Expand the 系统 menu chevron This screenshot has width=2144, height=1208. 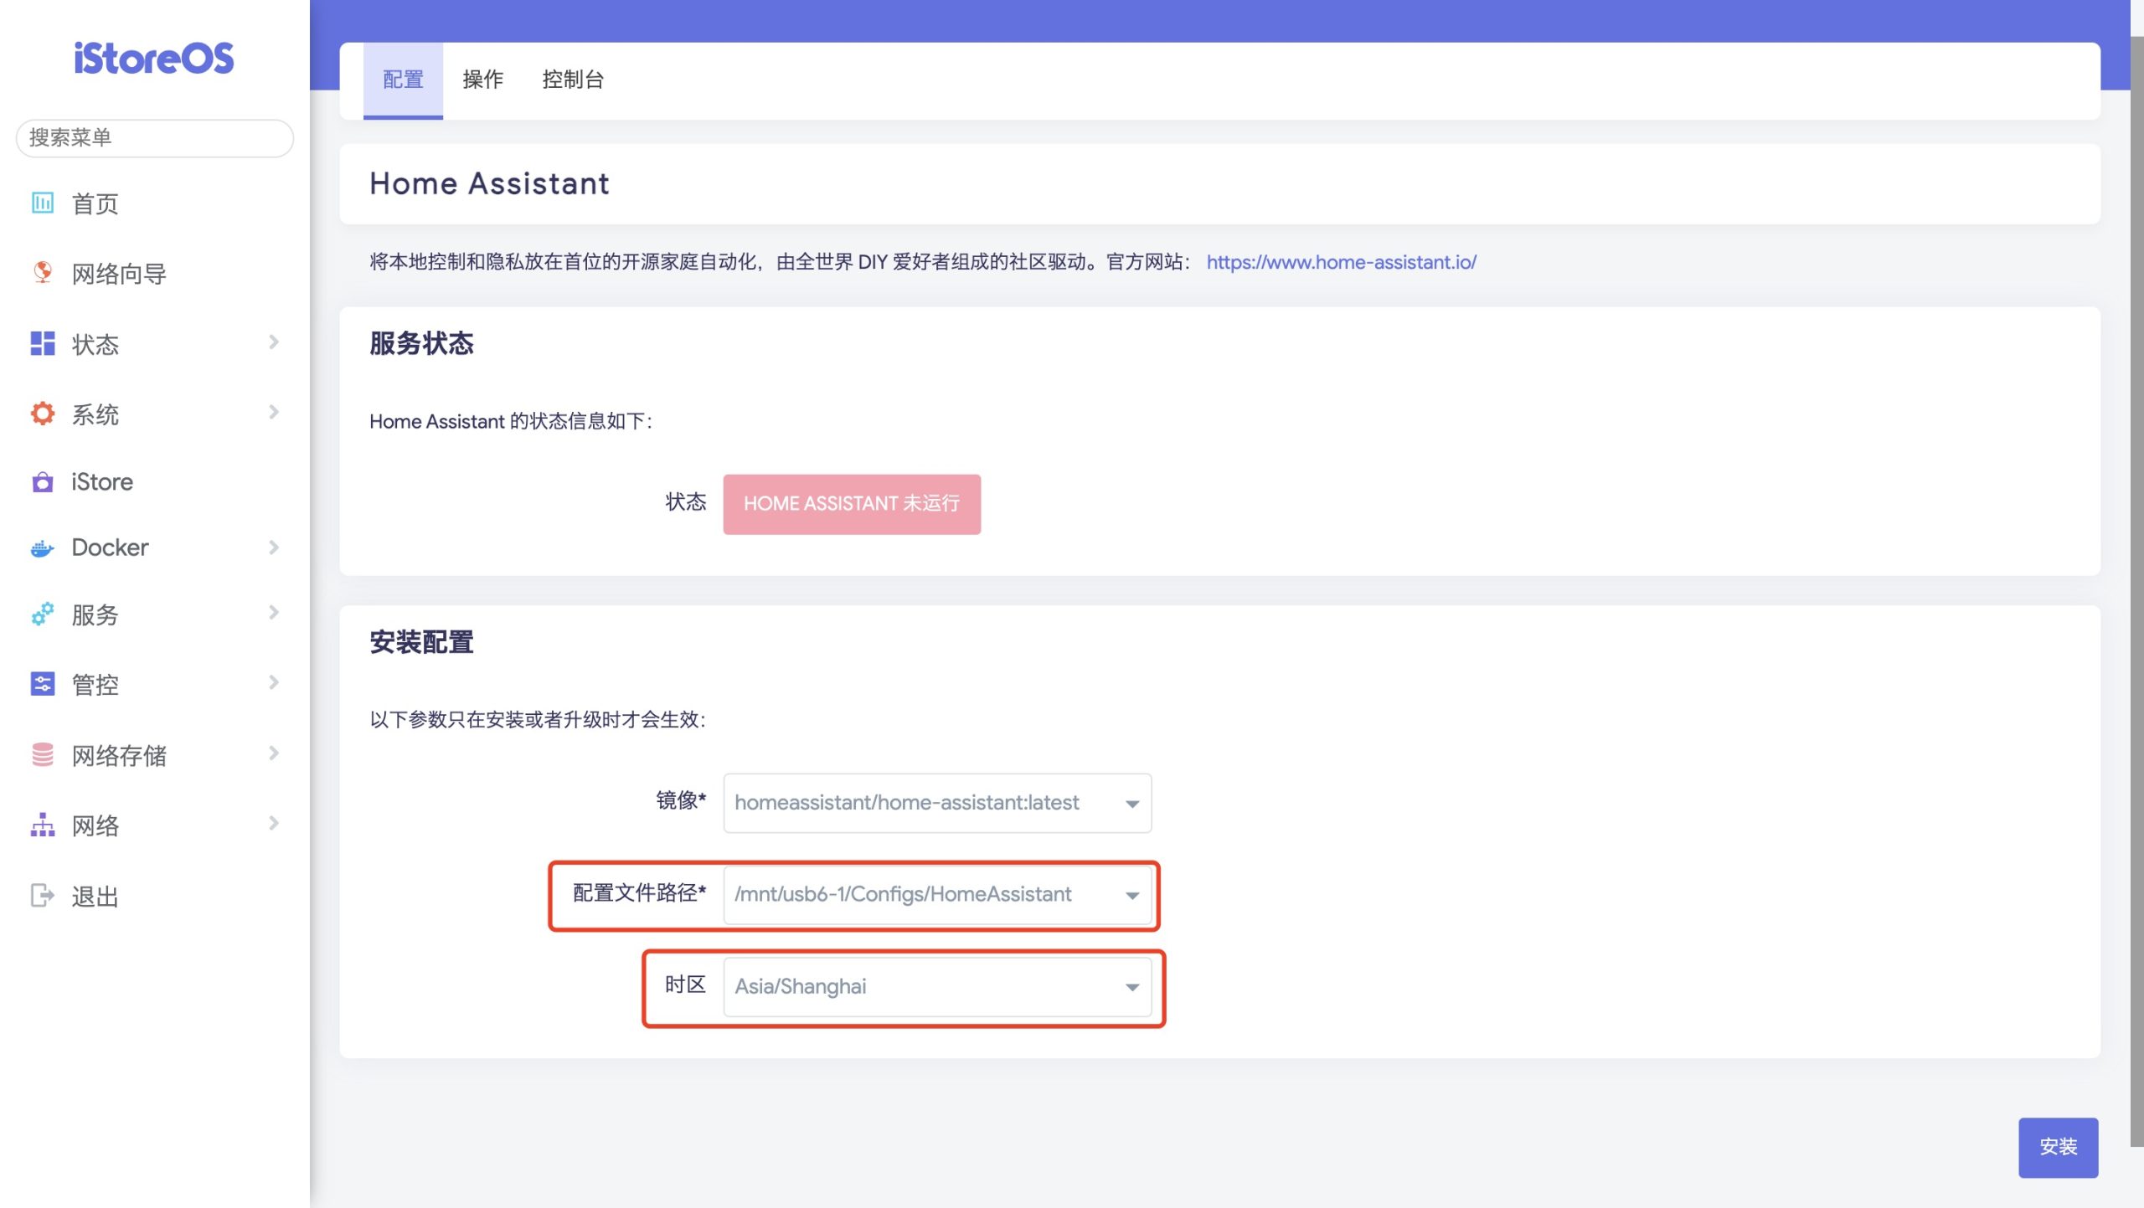(x=274, y=412)
